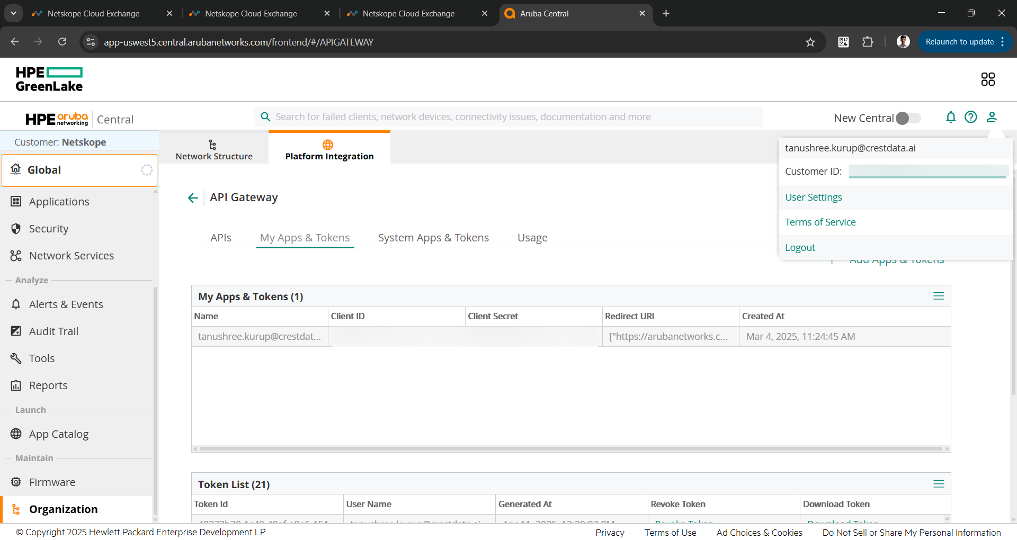Open Chrome profile avatar
1017x540 pixels.
pos(903,42)
